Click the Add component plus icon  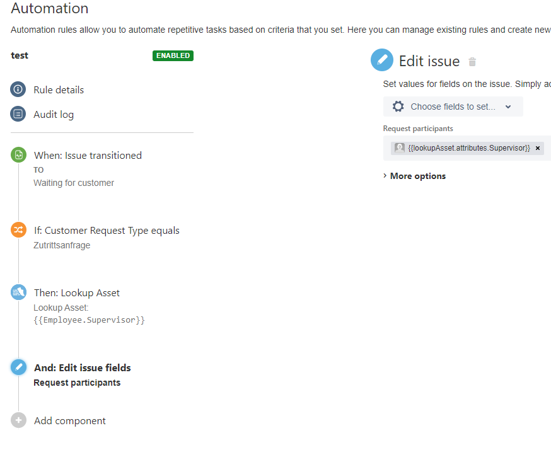tap(18, 420)
